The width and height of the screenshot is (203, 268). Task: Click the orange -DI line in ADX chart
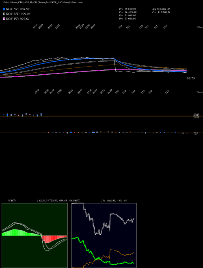(x=118, y=251)
